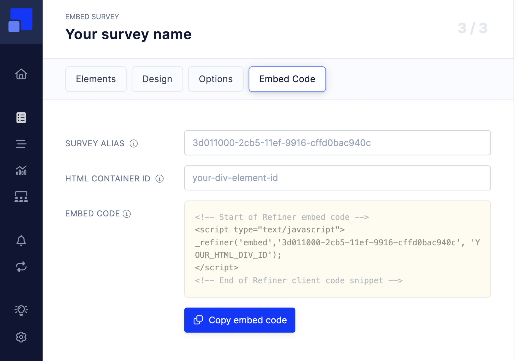
Task: Click the 'Your survey name' title
Action: point(128,34)
